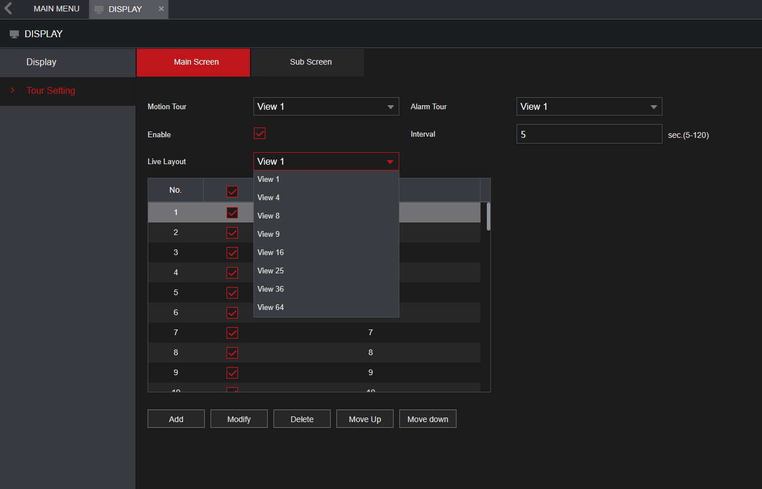Choose View 1 from the list
Image resolution: width=762 pixels, height=489 pixels.
tap(326, 179)
